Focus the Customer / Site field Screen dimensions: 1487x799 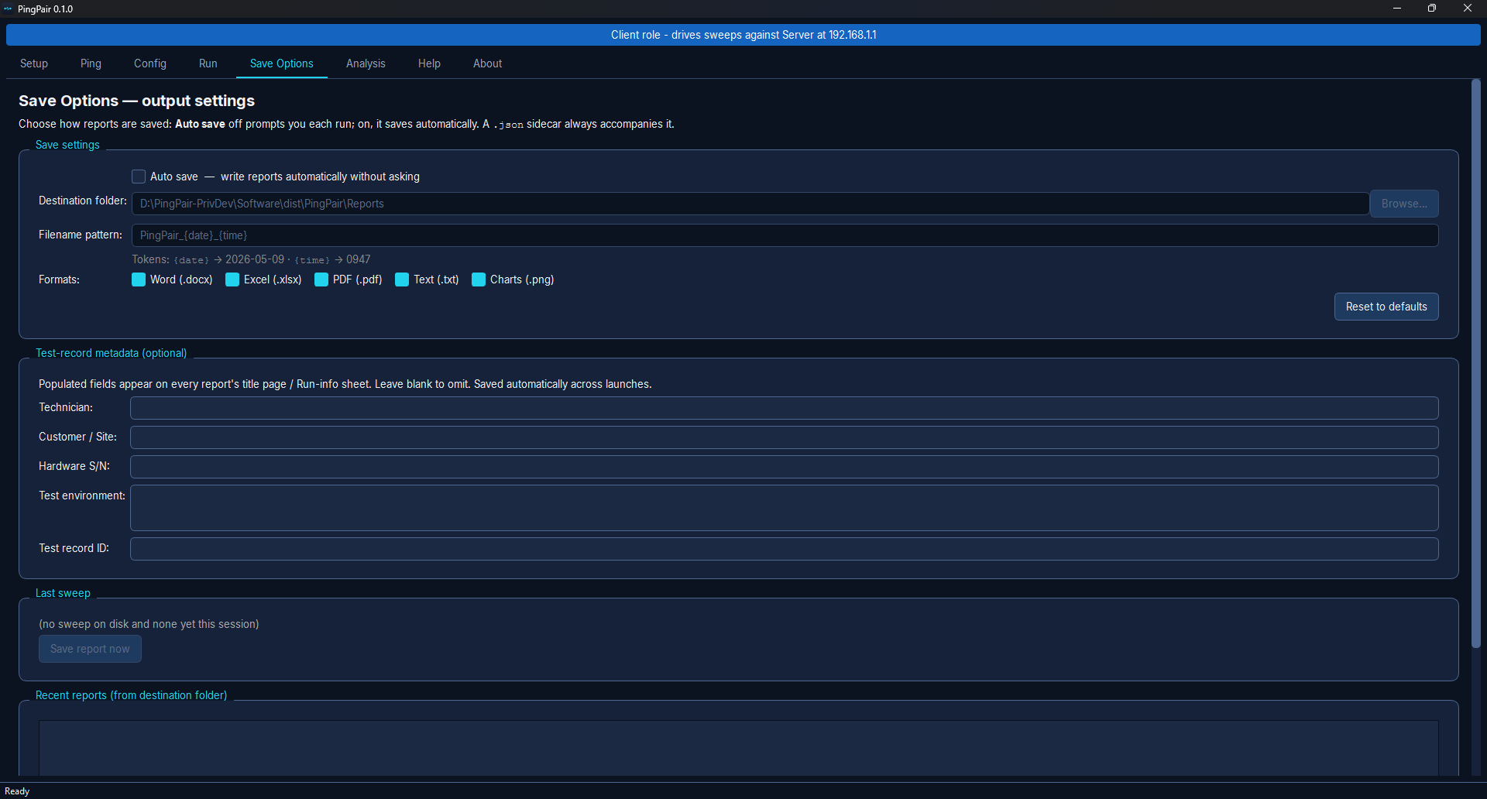point(785,437)
